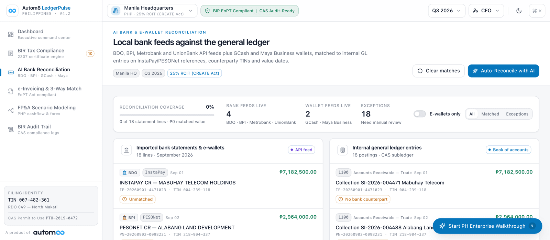The width and height of the screenshot is (550, 240).
Task: Click the BIR Audit Trail log icon
Action: (11, 130)
